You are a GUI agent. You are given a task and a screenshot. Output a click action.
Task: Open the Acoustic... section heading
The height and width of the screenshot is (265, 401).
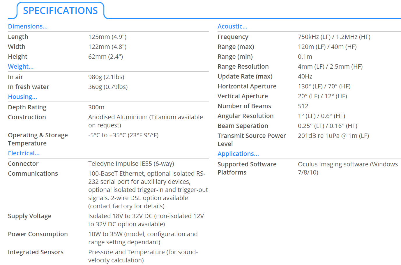[232, 26]
